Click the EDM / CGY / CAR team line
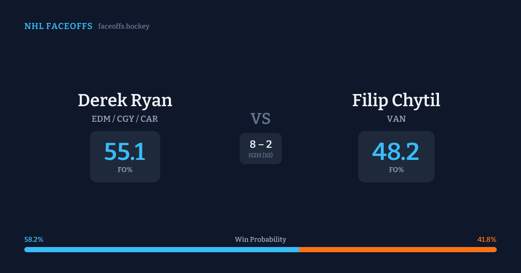The image size is (521, 273). point(125,119)
